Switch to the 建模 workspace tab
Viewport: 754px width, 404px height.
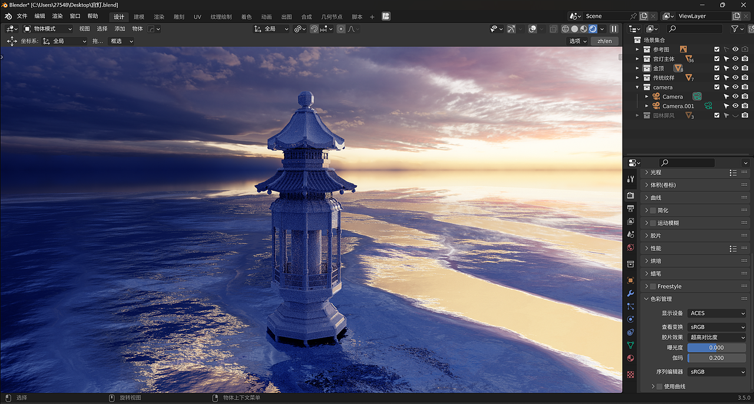coord(139,16)
